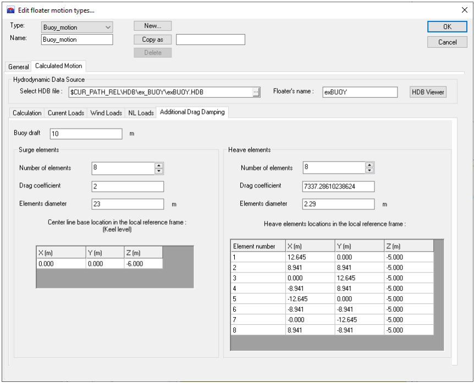Image resolution: width=474 pixels, height=383 pixels.
Task: Open the Current Loads tab
Action: [x=66, y=113]
